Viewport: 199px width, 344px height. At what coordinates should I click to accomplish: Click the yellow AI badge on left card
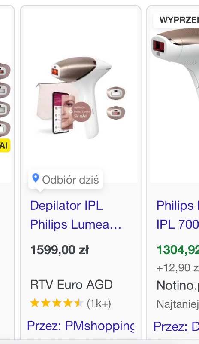point(5,145)
